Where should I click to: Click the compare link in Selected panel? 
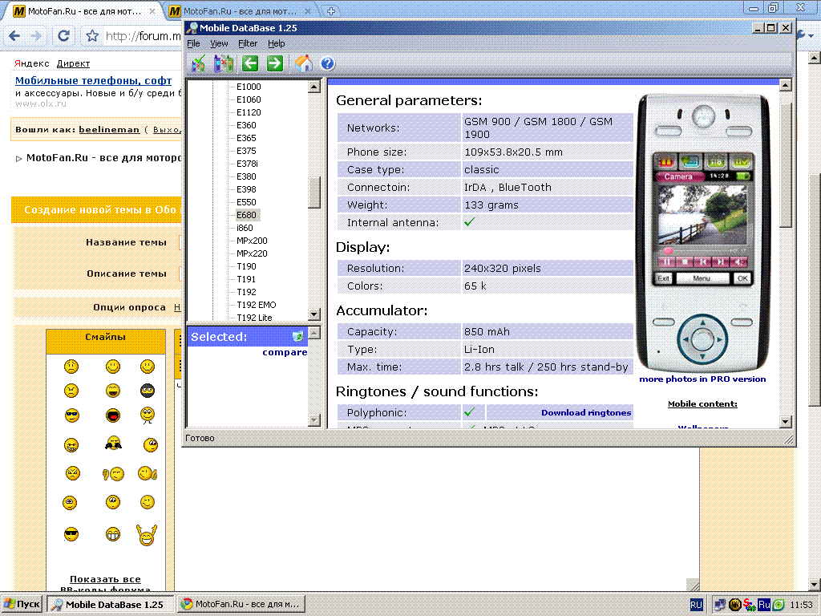click(x=285, y=352)
